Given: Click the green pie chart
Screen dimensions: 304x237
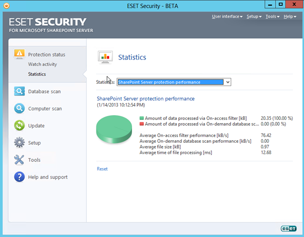Looking at the screenshot, I should (x=114, y=129).
